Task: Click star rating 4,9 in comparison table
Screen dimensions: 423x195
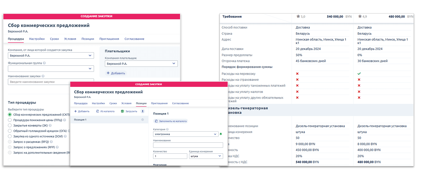Action: tap(363, 16)
